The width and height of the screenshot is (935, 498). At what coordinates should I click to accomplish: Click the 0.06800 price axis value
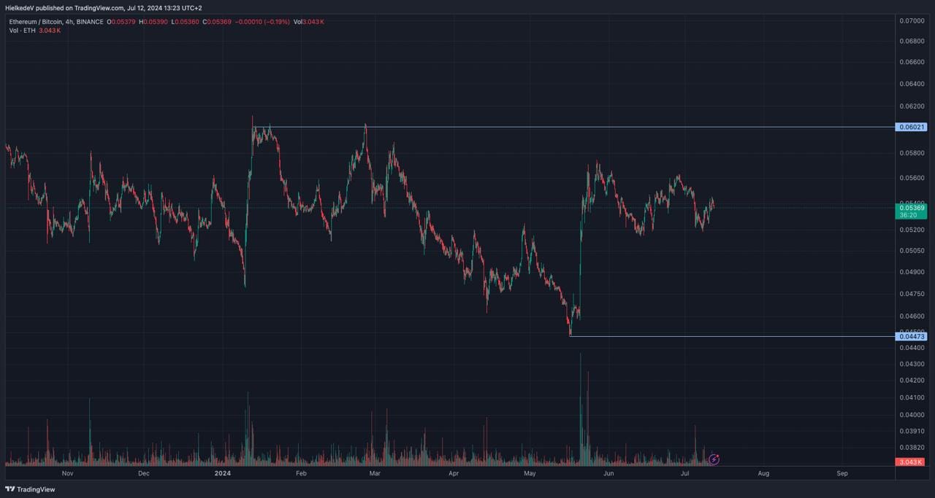912,41
